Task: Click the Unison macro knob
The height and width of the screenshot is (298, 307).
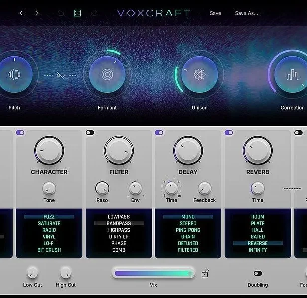Action: point(199,75)
